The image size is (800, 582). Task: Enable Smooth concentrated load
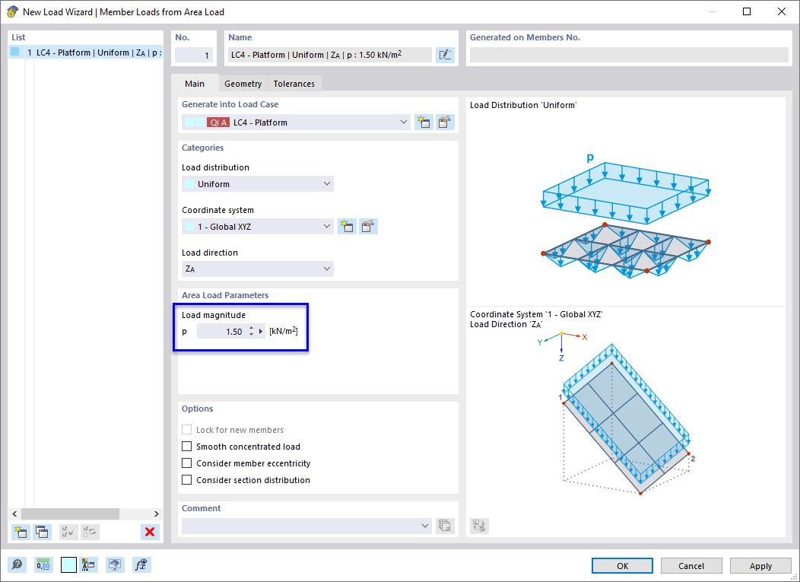[186, 447]
